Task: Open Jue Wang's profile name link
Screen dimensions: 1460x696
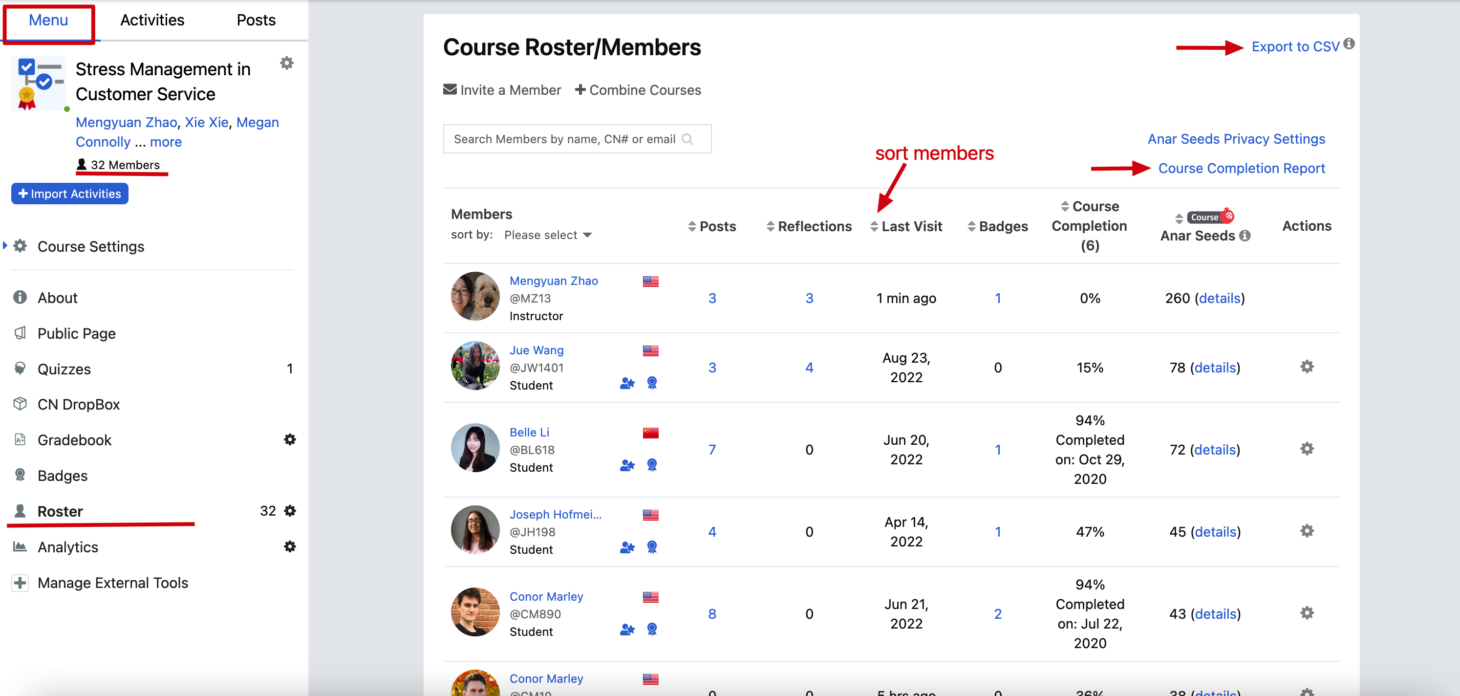Action: pyautogui.click(x=536, y=350)
